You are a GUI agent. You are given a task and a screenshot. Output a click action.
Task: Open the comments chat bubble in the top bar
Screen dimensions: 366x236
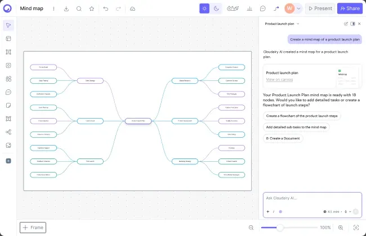[262, 8]
